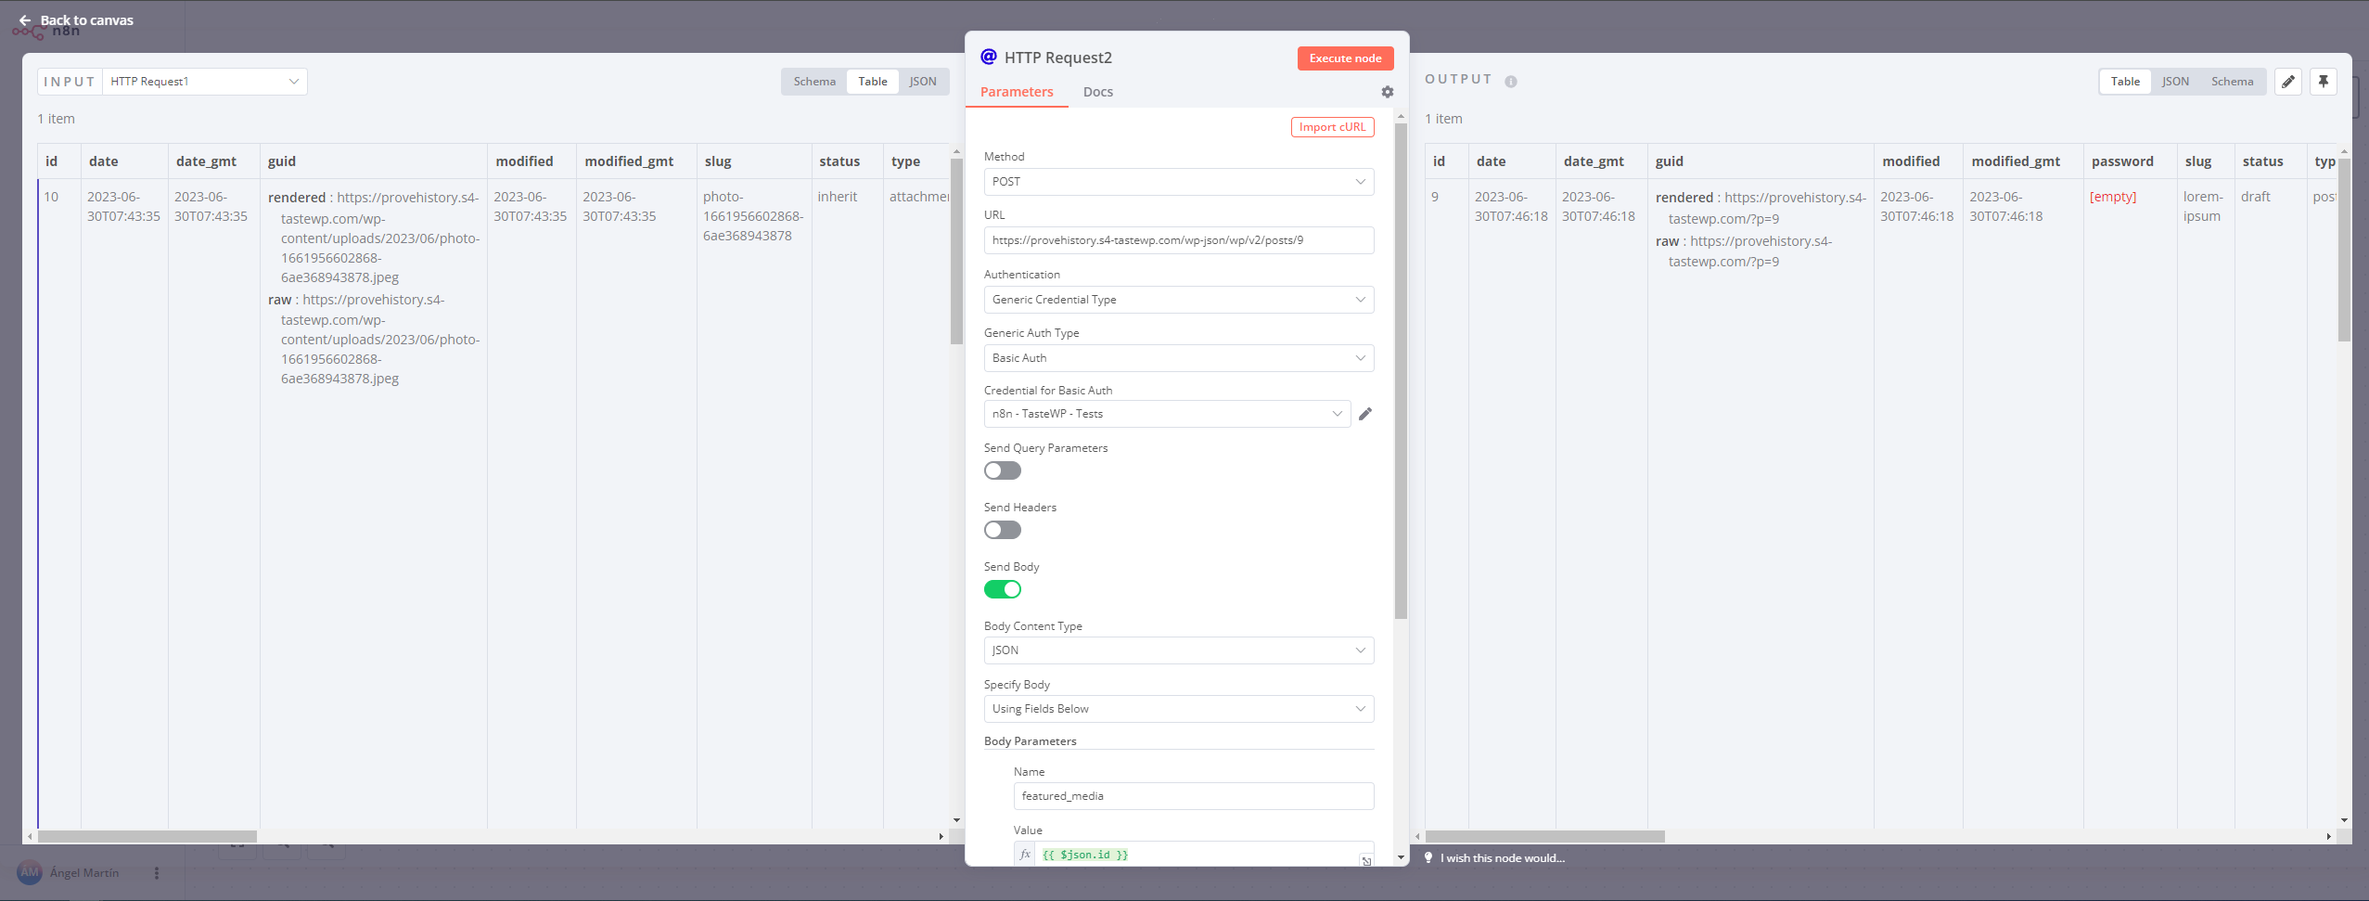This screenshot has width=2369, height=901.
Task: Switch output view to Table
Action: point(2125,82)
